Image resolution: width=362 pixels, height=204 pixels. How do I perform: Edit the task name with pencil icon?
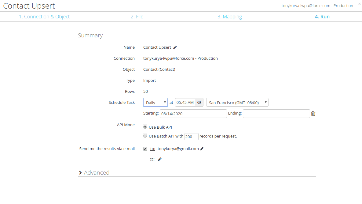coord(175,47)
